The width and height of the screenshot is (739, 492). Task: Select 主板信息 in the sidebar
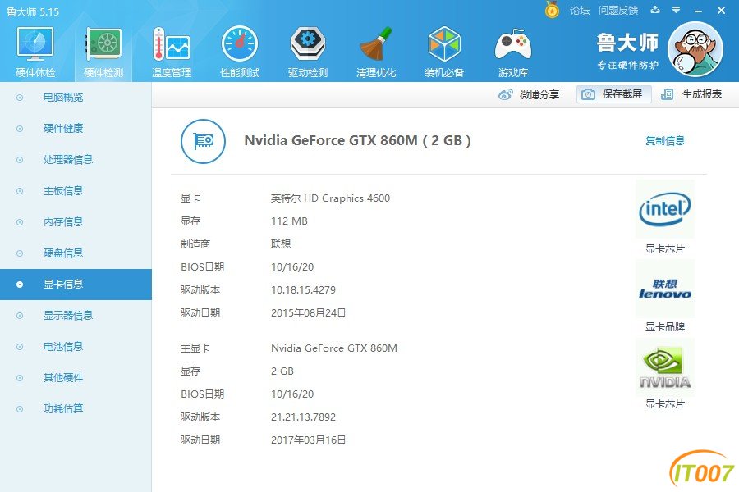click(x=76, y=191)
